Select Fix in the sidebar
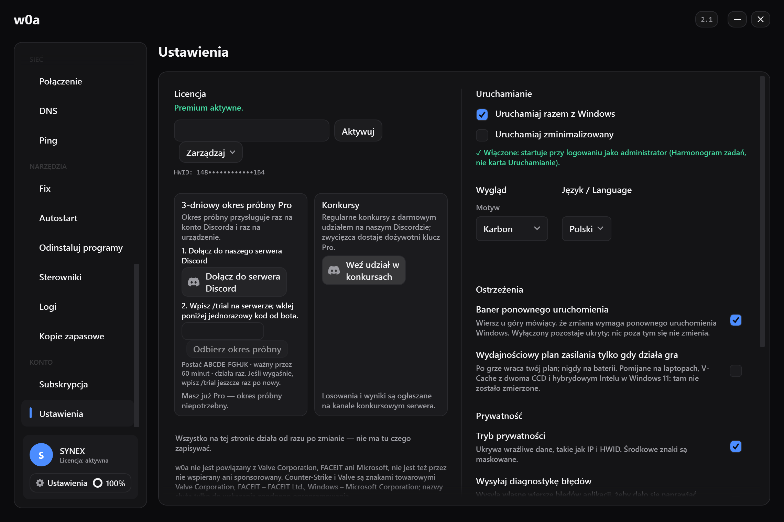 pos(77,189)
